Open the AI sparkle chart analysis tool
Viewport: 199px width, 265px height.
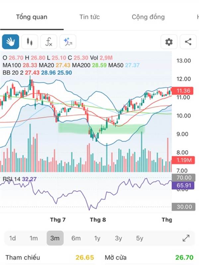coord(68,42)
